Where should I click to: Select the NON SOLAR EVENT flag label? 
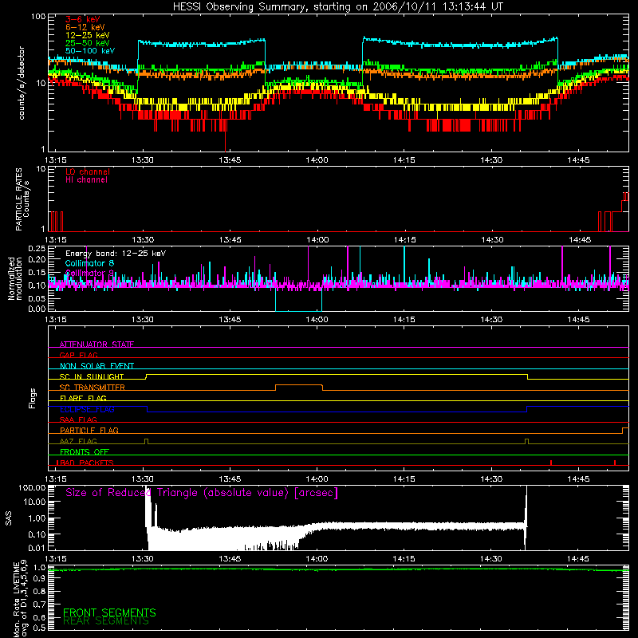[x=96, y=366]
